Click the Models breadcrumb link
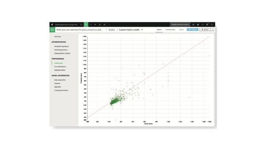The height and width of the screenshot is (148, 263). 112,30
